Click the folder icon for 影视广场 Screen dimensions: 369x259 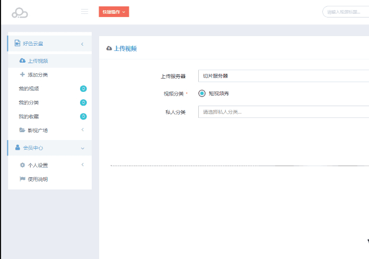click(22, 130)
